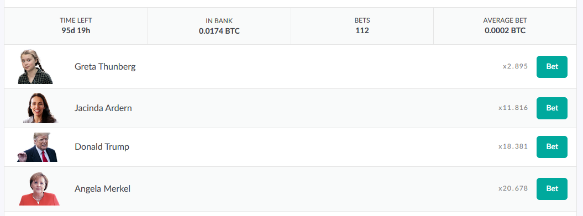Screen dimensions: 583x216
Task: Click the Bets 112 counter
Action: click(x=362, y=26)
